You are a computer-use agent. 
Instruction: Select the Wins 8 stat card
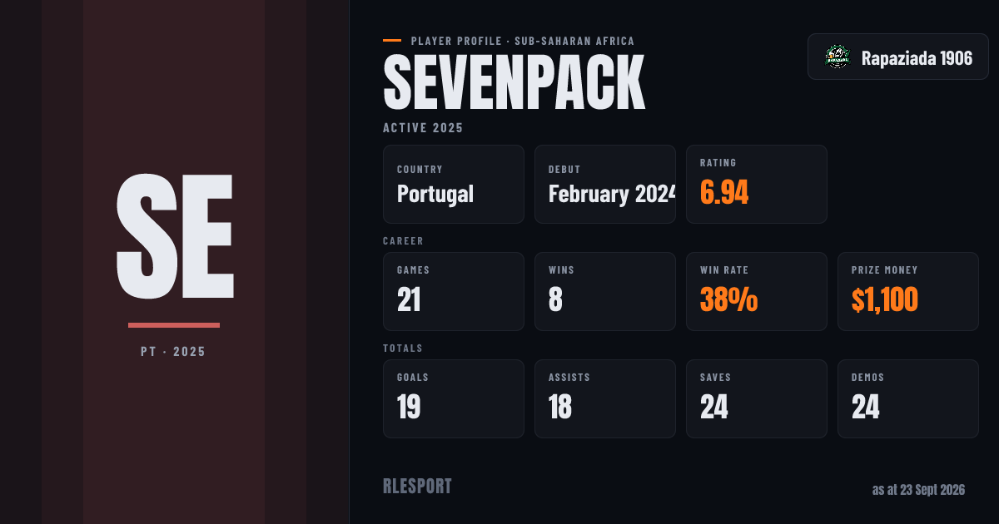click(x=605, y=291)
